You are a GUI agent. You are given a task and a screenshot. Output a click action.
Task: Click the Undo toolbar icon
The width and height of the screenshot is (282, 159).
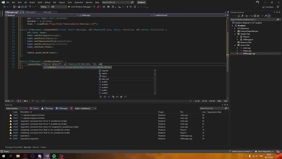click(x=30, y=7)
